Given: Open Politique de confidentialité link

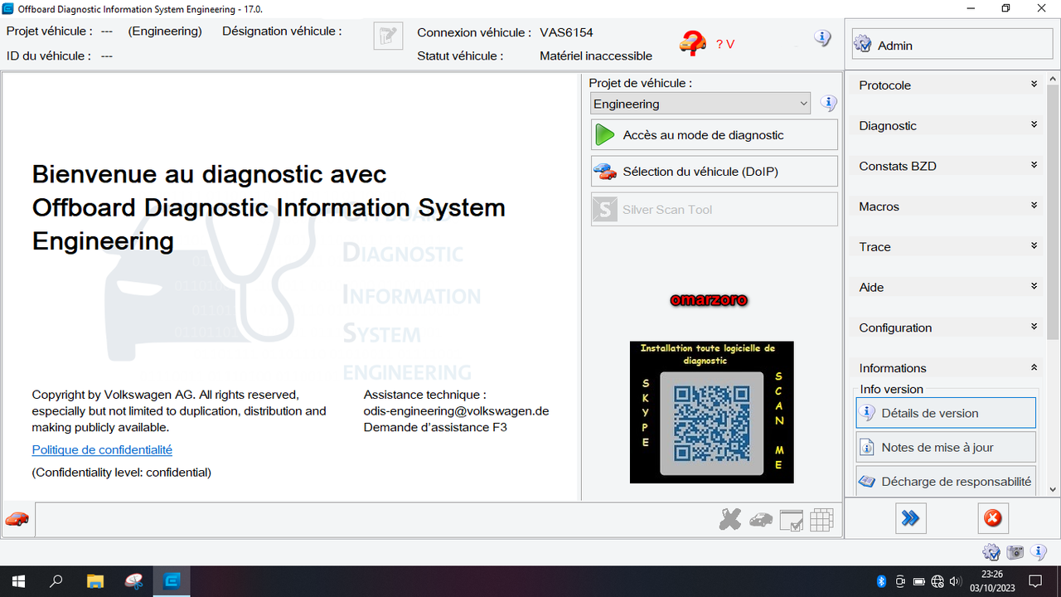Looking at the screenshot, I should coord(102,449).
